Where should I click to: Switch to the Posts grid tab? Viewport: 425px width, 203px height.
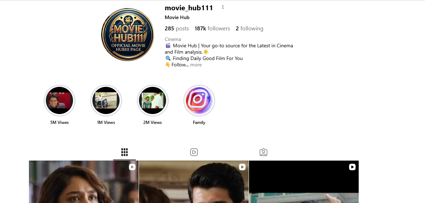(124, 152)
